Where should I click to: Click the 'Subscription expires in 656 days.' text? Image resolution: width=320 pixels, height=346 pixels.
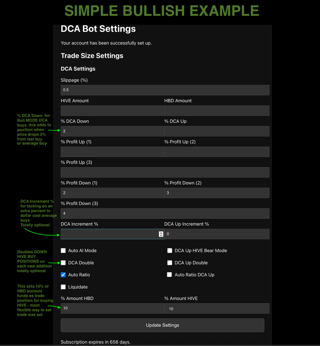tap(96, 342)
